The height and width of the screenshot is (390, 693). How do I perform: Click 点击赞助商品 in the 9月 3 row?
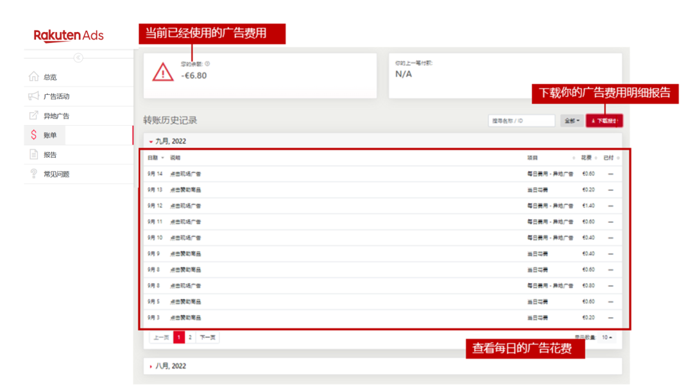pyautogui.click(x=185, y=318)
